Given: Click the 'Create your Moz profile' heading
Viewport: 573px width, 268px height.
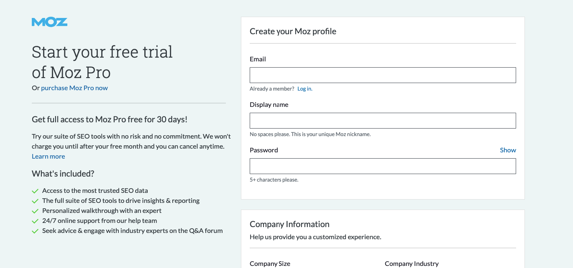Looking at the screenshot, I should pos(293,32).
